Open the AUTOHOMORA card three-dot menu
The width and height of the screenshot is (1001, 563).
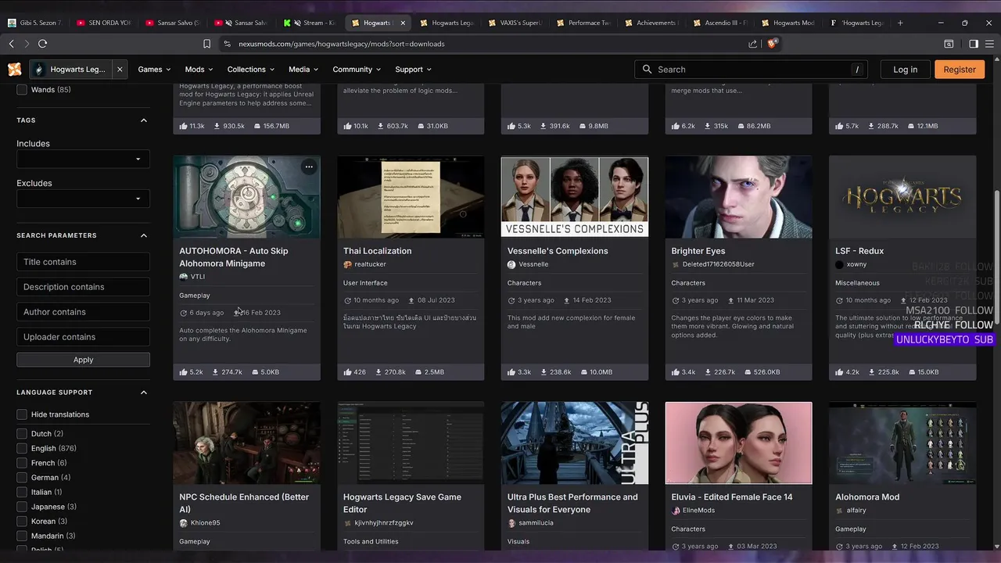click(309, 167)
